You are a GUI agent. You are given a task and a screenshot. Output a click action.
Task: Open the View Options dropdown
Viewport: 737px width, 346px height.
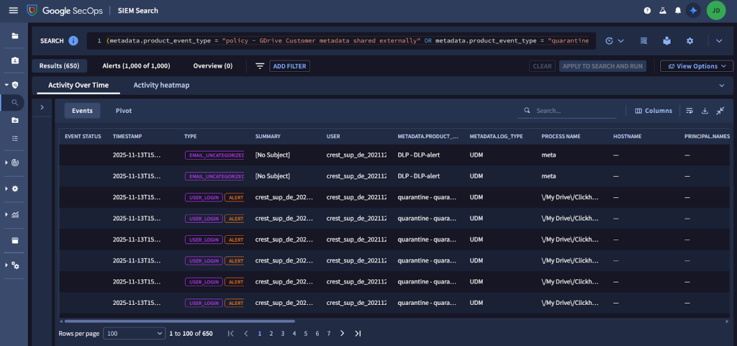pyautogui.click(x=697, y=66)
